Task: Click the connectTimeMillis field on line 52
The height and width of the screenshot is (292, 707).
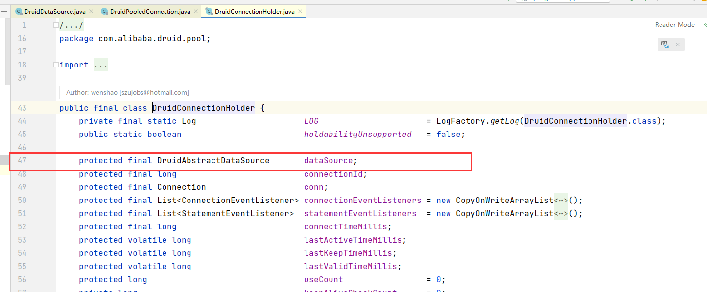Action: 346,227
